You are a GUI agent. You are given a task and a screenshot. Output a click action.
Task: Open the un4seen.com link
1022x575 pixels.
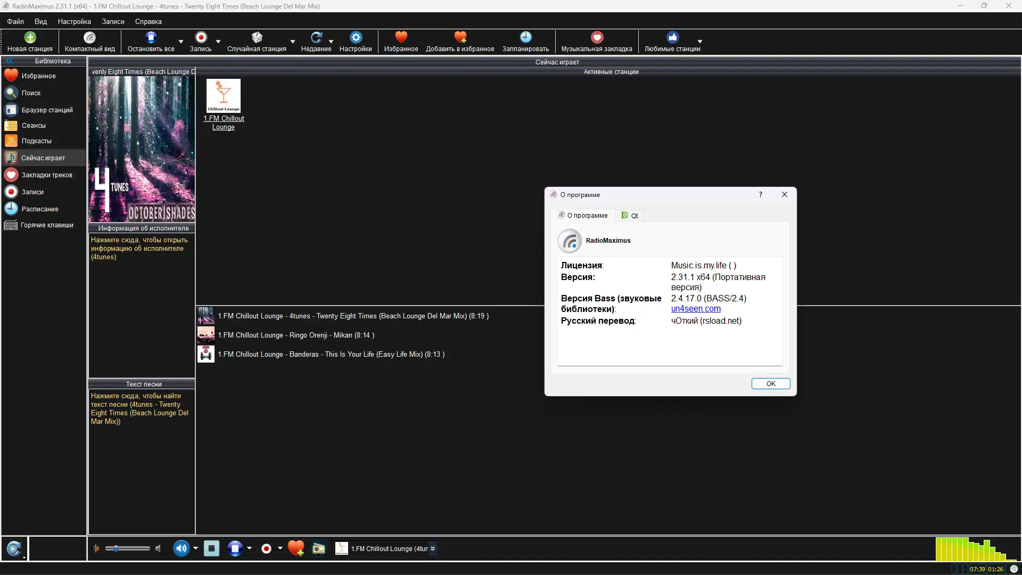[695, 309]
